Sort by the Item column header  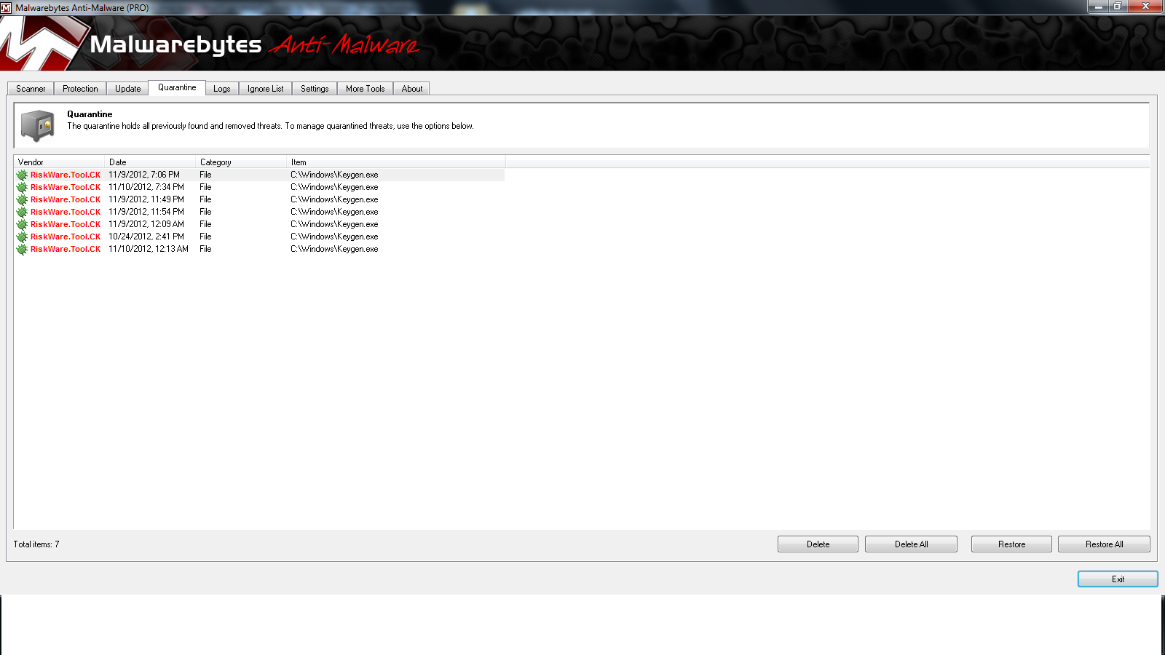pyautogui.click(x=396, y=162)
